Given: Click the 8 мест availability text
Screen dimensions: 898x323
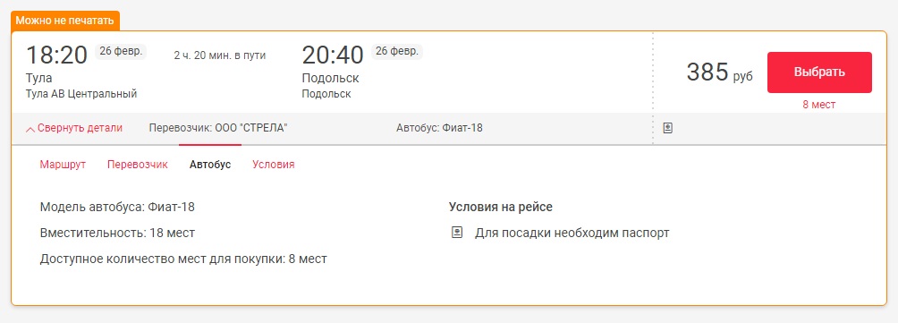Looking at the screenshot, I should point(819,105).
